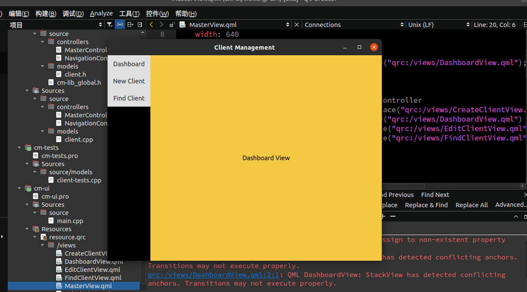Image resolution: width=527 pixels, height=292 pixels.
Task: Collapse the Resources node arrow
Action: 27,229
